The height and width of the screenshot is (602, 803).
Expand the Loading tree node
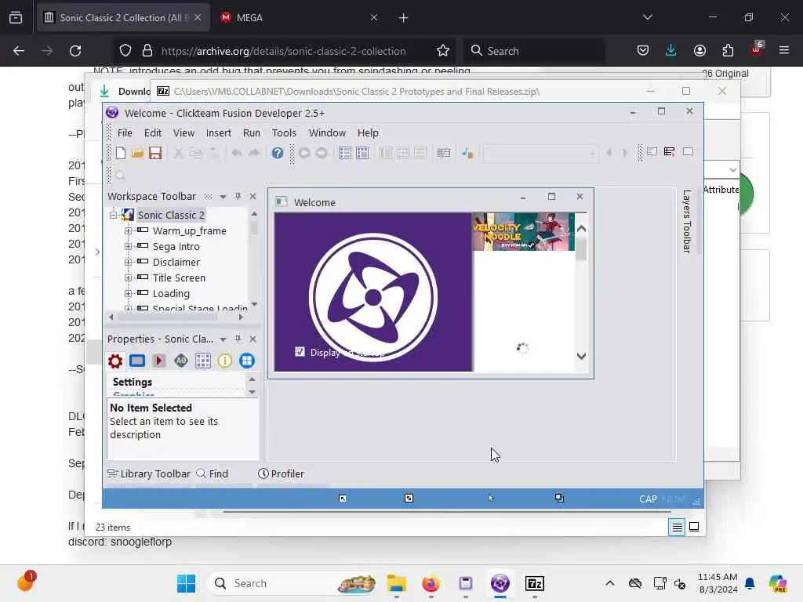pos(128,293)
